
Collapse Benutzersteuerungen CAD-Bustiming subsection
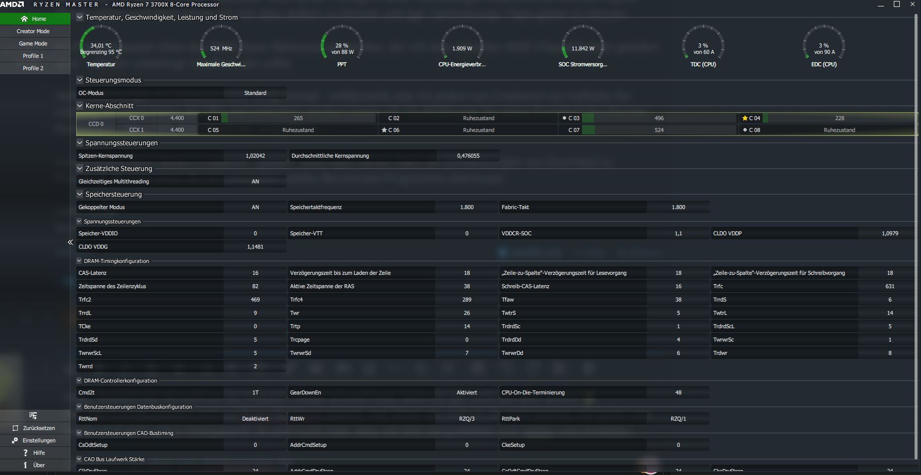79,433
